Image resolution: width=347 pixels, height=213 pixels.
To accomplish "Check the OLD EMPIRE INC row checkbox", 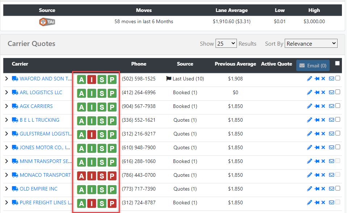I will click(x=338, y=188).
